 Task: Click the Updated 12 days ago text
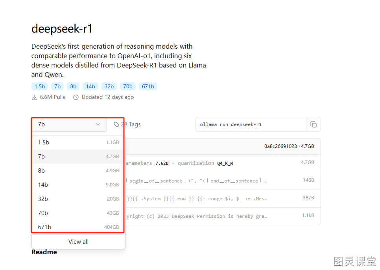click(108, 97)
